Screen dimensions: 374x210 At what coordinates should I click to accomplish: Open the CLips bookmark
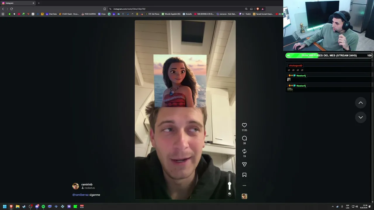point(102,14)
